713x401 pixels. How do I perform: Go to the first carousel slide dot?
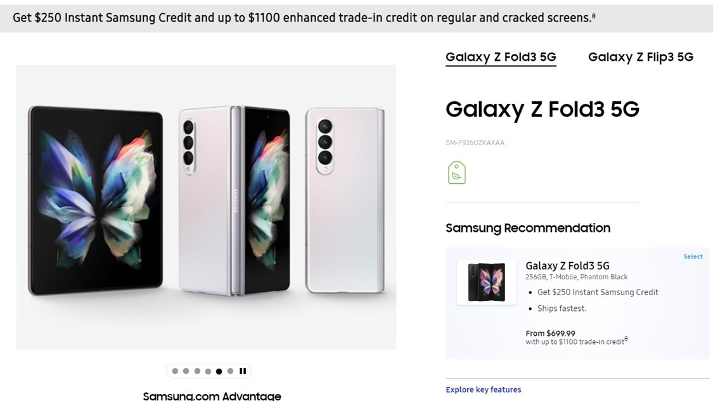click(x=175, y=371)
